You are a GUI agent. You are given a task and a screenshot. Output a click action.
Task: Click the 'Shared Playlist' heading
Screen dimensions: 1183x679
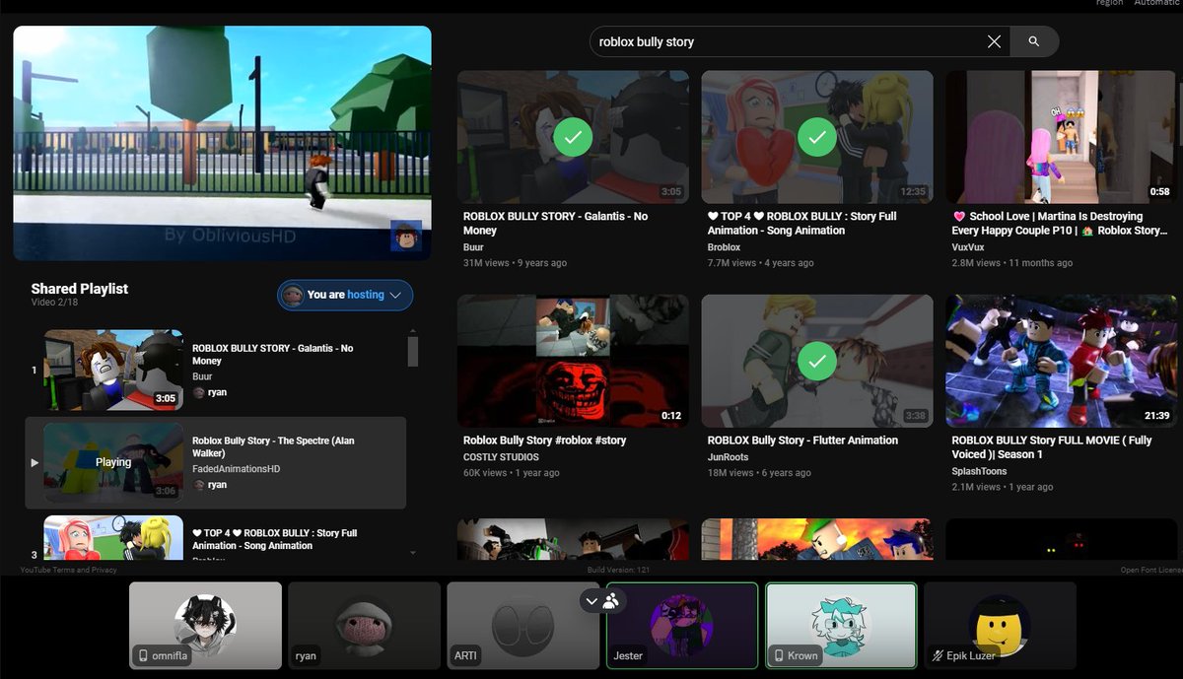point(80,289)
